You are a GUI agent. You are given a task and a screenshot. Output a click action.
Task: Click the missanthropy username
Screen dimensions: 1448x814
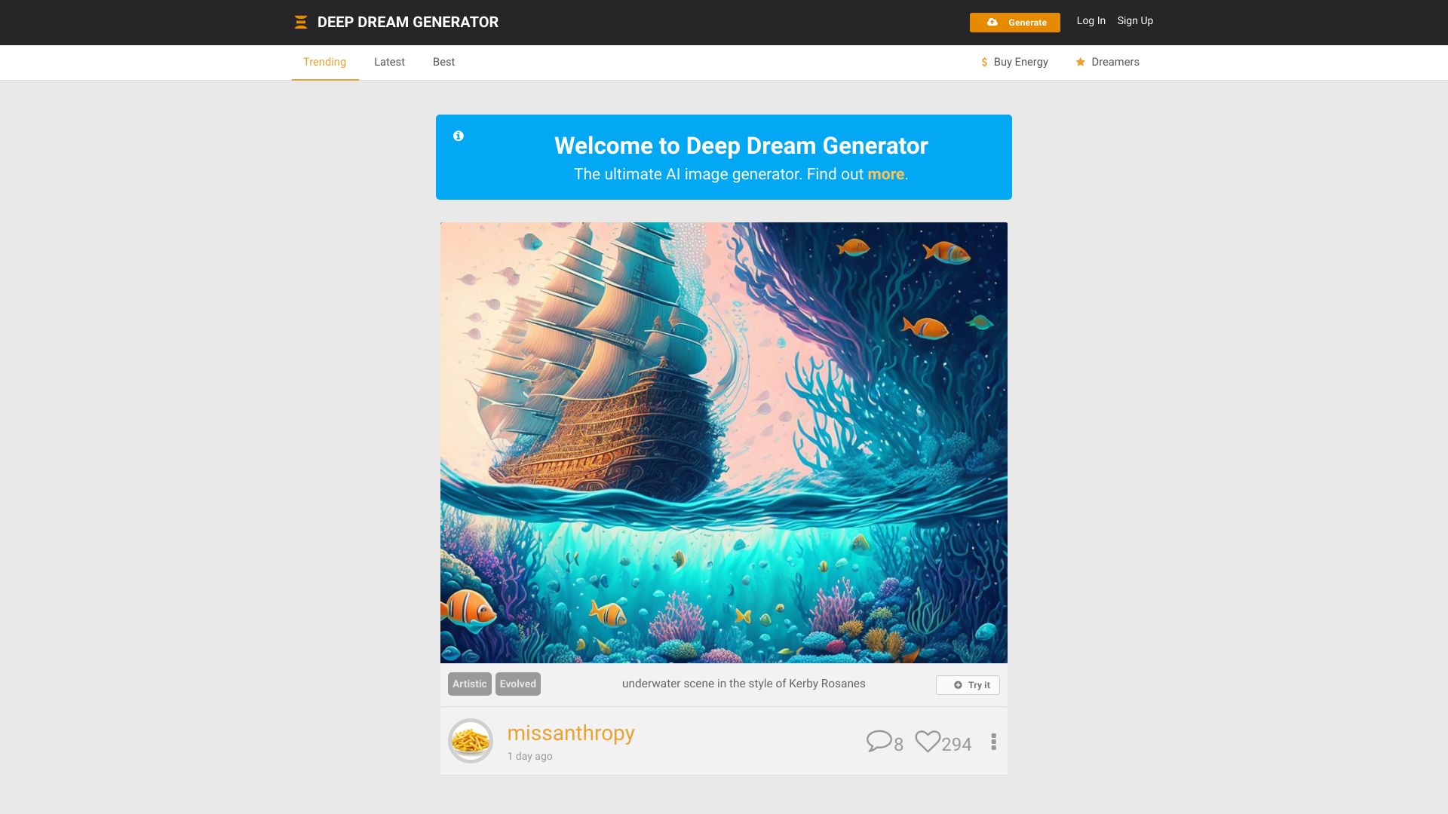point(571,733)
